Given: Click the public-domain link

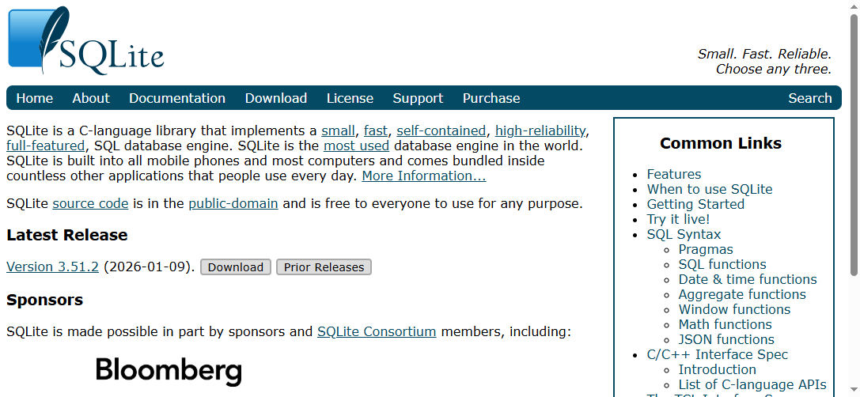Looking at the screenshot, I should click(x=233, y=203).
